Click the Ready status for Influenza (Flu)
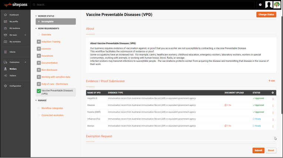This screenshot has width=283, height=158. pyautogui.click(x=257, y=119)
